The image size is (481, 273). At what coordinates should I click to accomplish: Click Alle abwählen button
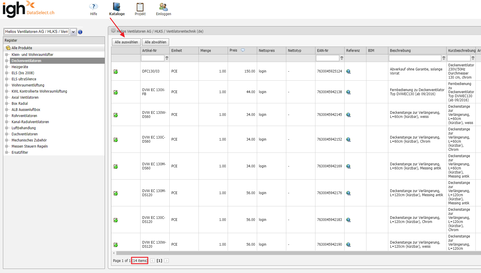click(155, 42)
